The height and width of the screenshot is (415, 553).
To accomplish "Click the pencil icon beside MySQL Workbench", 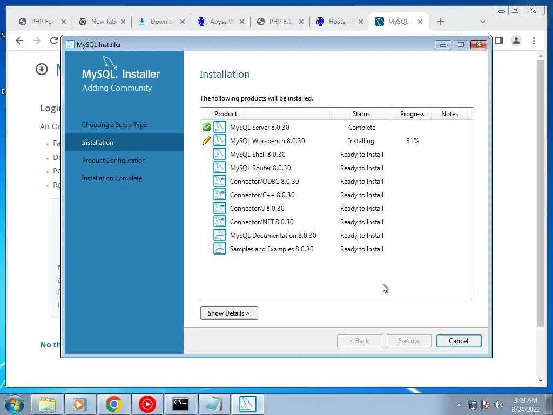I will (x=207, y=140).
